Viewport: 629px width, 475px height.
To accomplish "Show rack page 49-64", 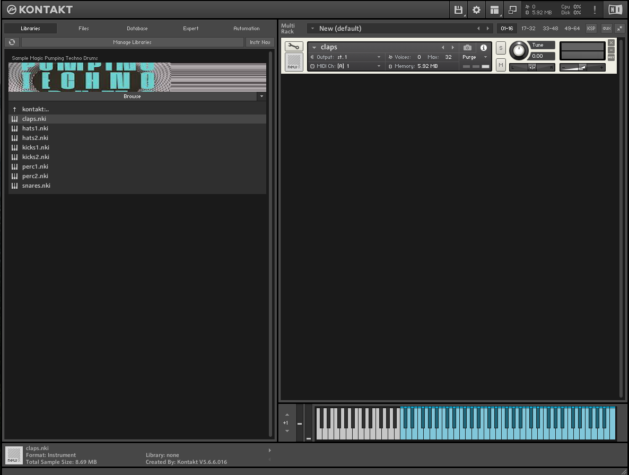I will (572, 29).
